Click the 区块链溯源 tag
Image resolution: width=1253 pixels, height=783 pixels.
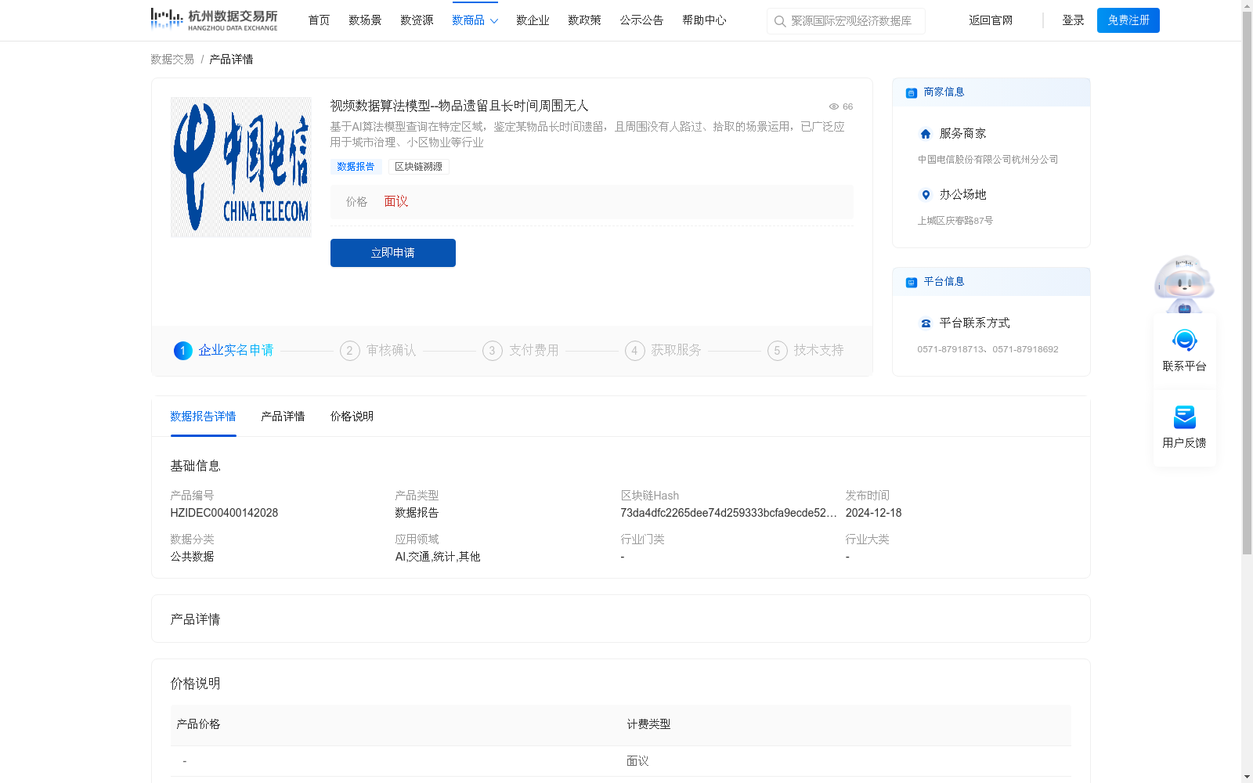point(418,167)
